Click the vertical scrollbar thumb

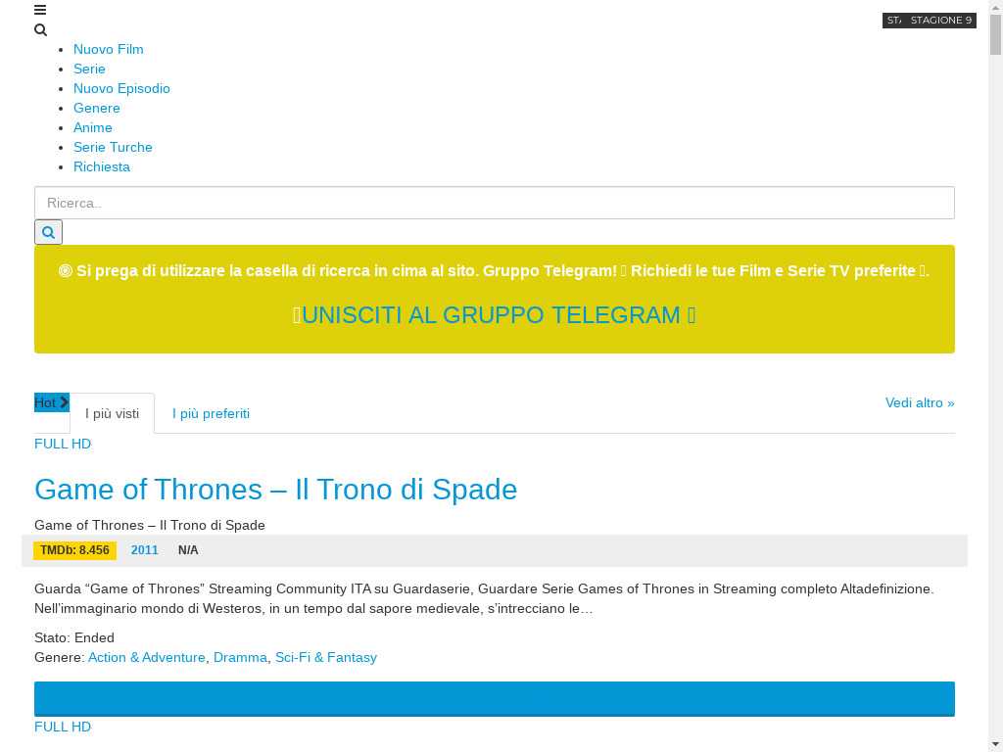coord(996,33)
